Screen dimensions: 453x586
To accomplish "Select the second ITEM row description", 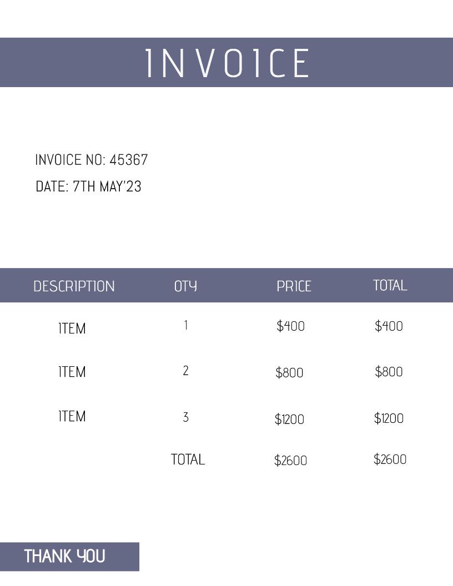I will pos(72,372).
